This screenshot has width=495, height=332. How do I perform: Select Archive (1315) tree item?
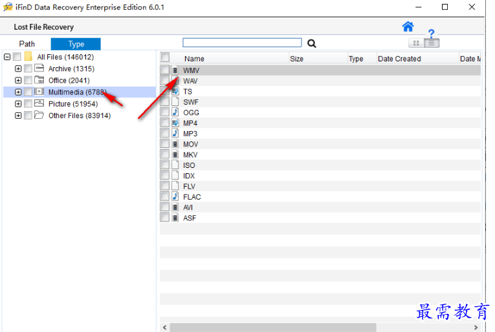[x=71, y=68]
